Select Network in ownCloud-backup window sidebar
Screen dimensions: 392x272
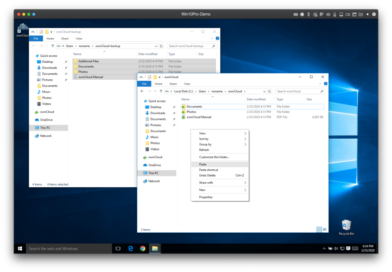pyautogui.click(x=46, y=136)
